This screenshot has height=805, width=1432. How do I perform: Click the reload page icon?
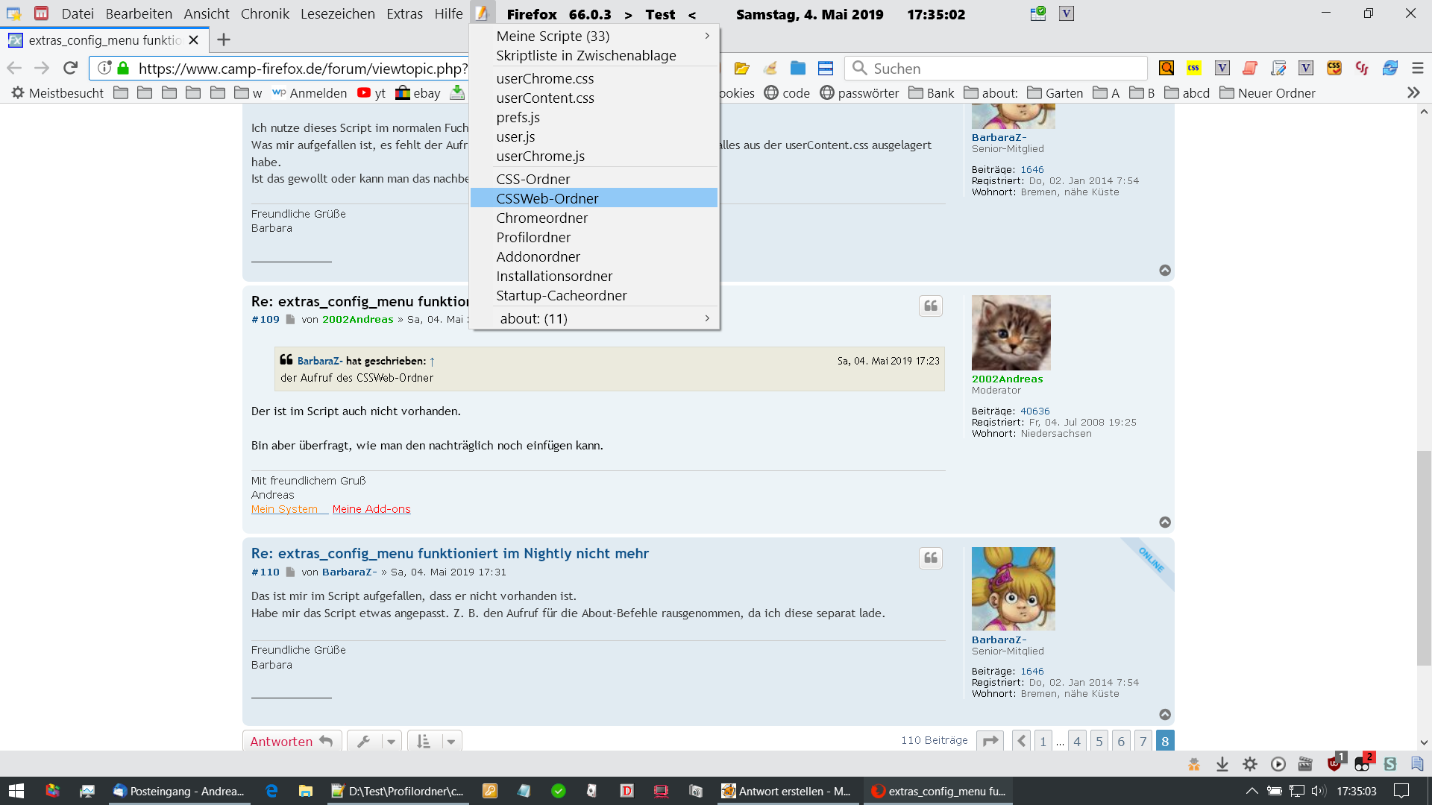70,68
